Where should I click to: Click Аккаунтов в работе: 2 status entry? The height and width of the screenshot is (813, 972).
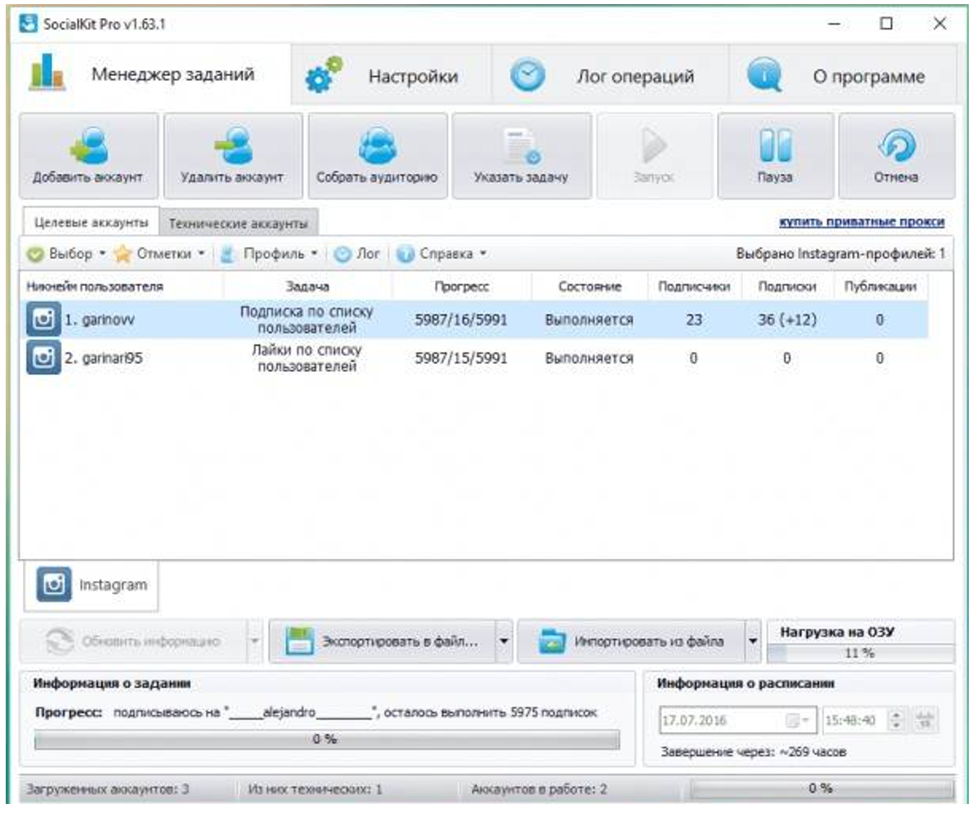pos(540,788)
